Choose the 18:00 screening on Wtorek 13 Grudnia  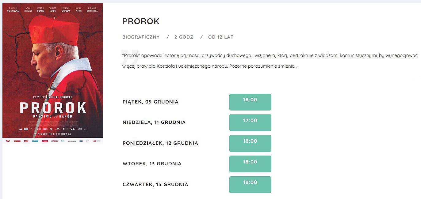[x=250, y=164]
